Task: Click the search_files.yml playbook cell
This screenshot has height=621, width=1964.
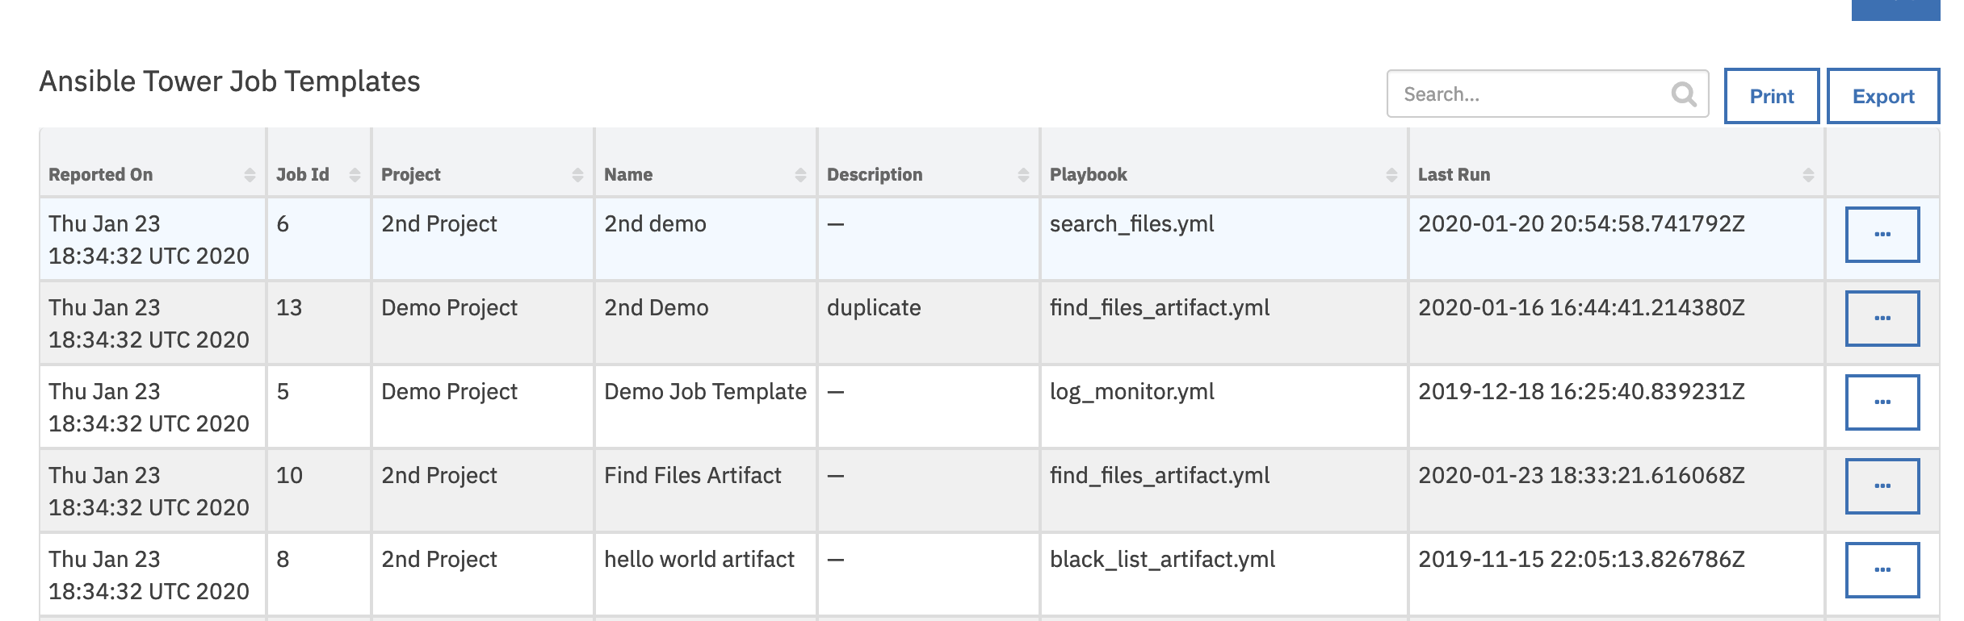Action: coord(1224,240)
